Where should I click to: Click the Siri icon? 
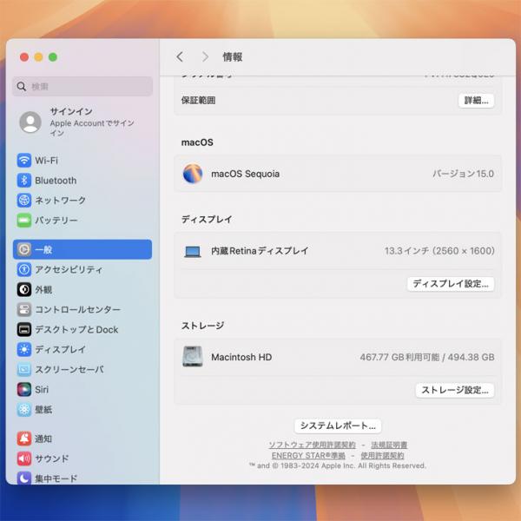point(24,389)
